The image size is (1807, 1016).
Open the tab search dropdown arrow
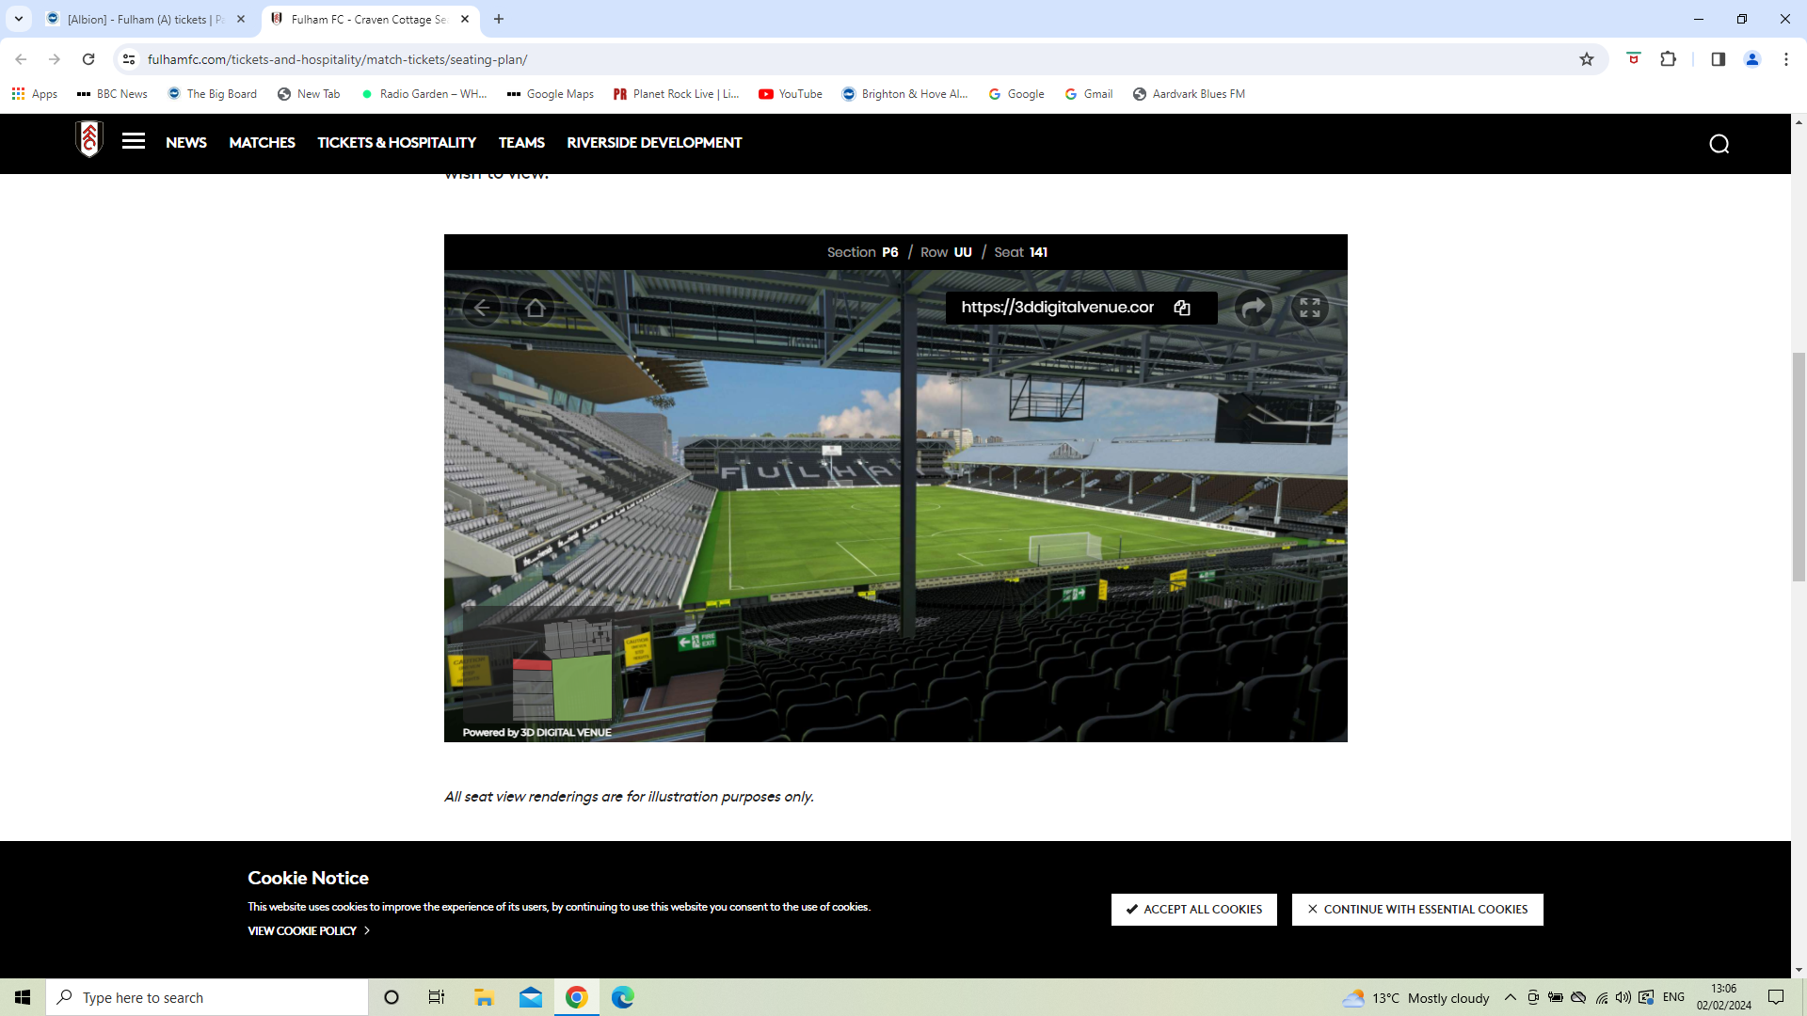[x=19, y=19]
